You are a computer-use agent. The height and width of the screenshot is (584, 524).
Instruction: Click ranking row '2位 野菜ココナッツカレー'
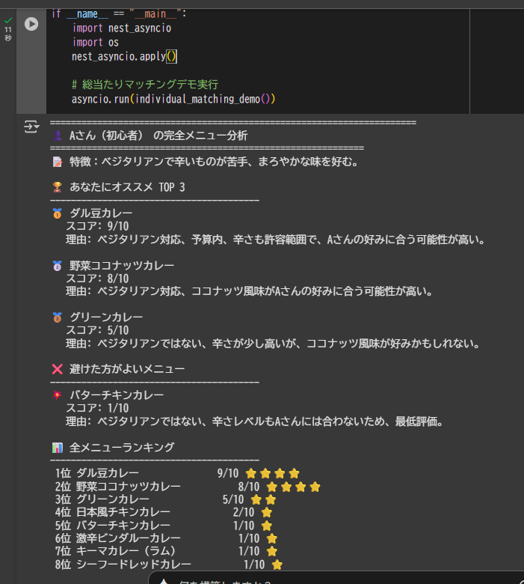point(188,487)
